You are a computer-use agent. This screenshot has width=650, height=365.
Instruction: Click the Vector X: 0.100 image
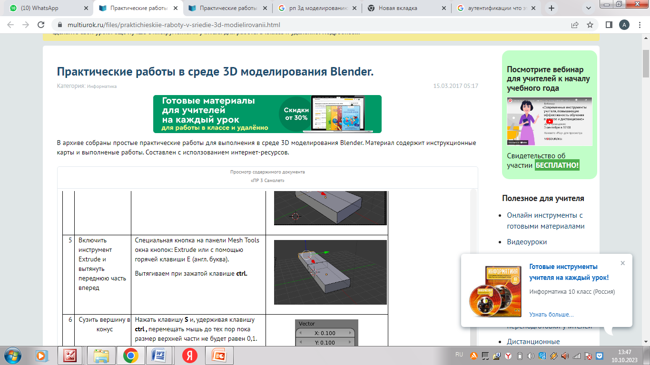click(x=326, y=333)
